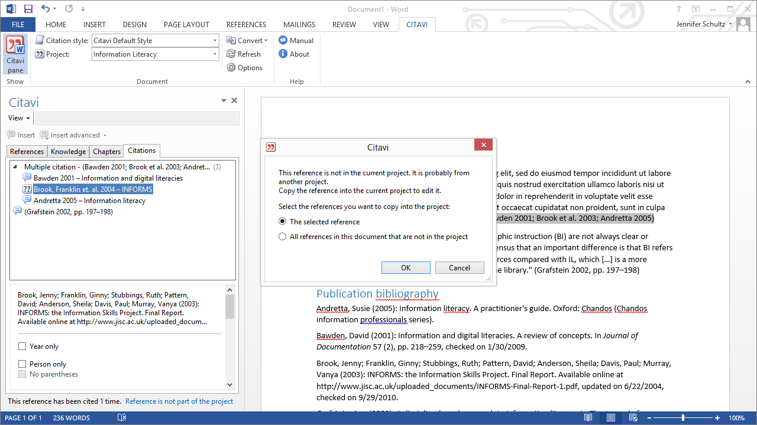Image resolution: width=757 pixels, height=425 pixels.
Task: Open the About info icon
Action: tap(283, 54)
